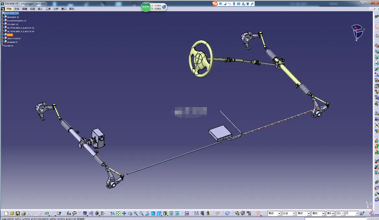The width and height of the screenshot is (379, 220).
Task: Open the 开始 (Start) menu
Action: pos(9,9)
